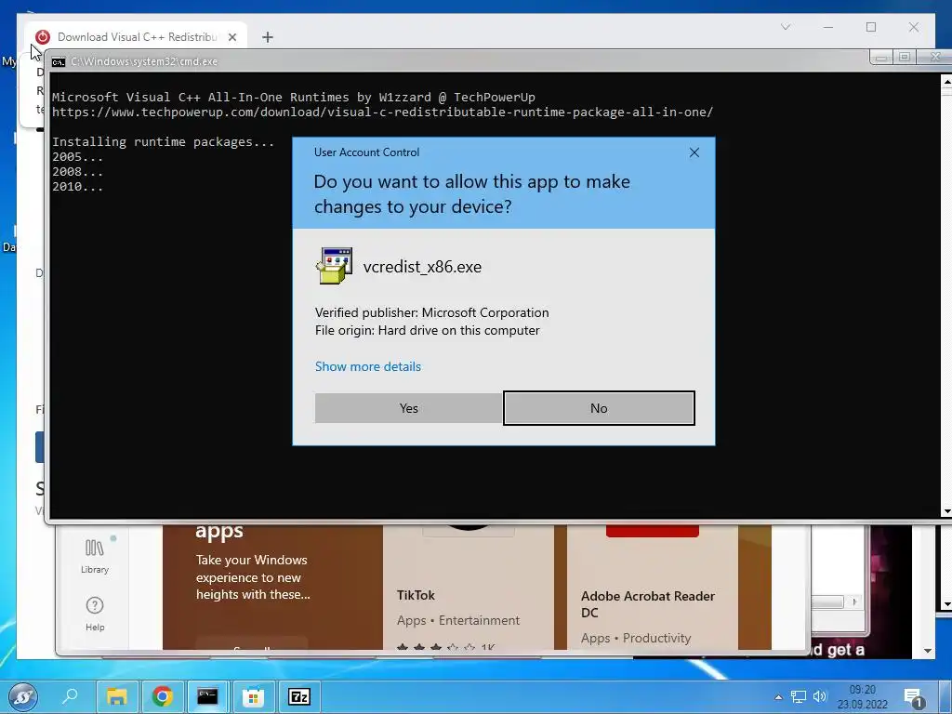
Task: Open File Explorer from taskbar
Action: [116, 696]
